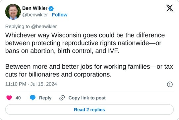Viewport: 179px width, 120px height.
Task: Click the 40 likes count
Action: pyautogui.click(x=18, y=98)
